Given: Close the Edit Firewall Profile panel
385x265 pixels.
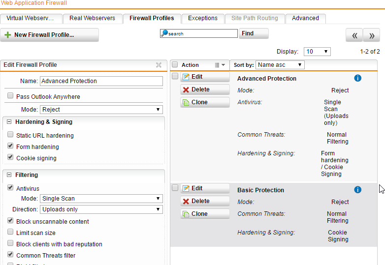Looking at the screenshot, I should tap(159, 65).
